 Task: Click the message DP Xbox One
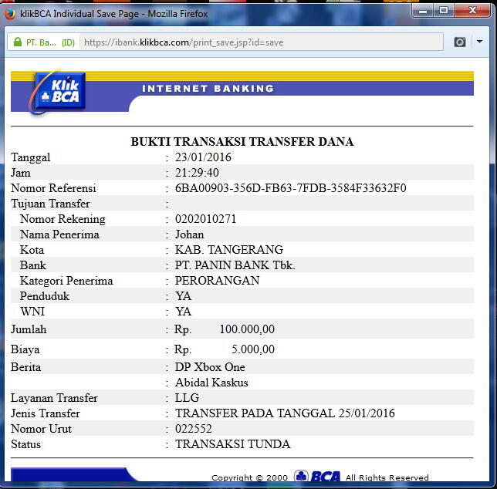click(x=210, y=367)
